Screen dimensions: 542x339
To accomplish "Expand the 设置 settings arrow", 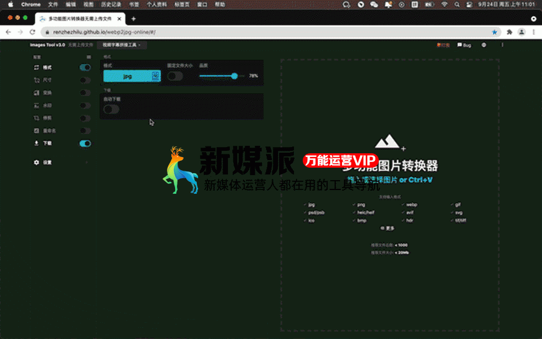I will coord(87,162).
